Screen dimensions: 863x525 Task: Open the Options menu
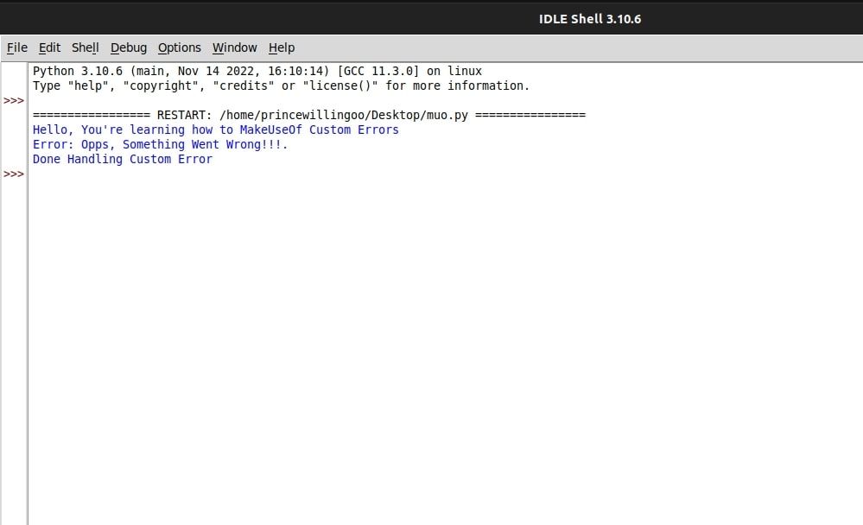179,47
